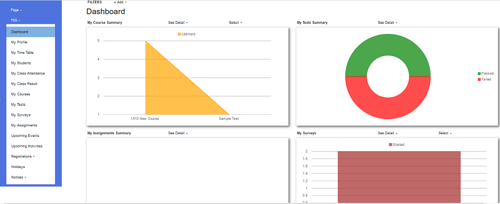Click the green Passed donut segment
Viewport: 500px width, 204px height.
click(388, 44)
